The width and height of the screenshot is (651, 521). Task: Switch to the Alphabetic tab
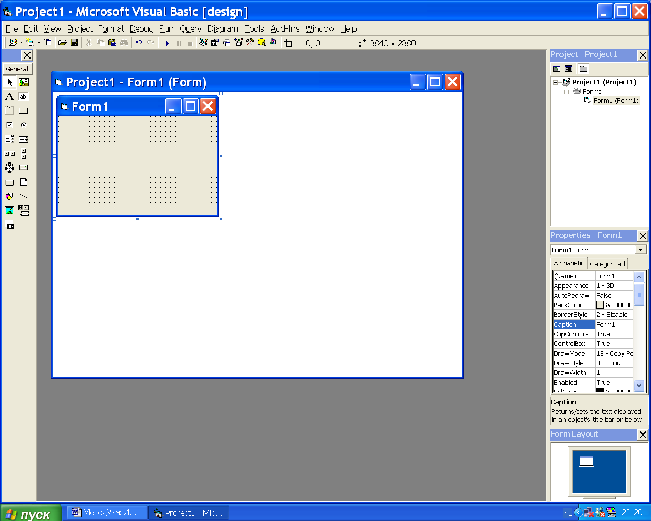coord(569,263)
